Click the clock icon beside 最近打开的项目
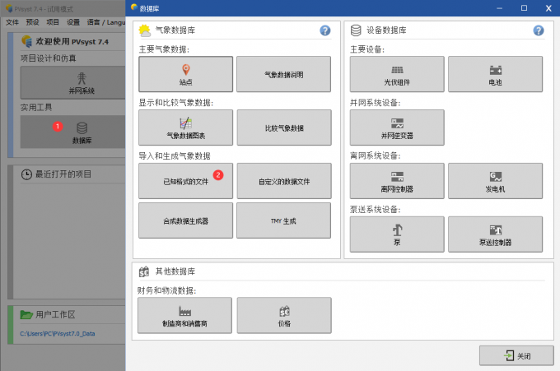560x371 pixels. (x=27, y=174)
